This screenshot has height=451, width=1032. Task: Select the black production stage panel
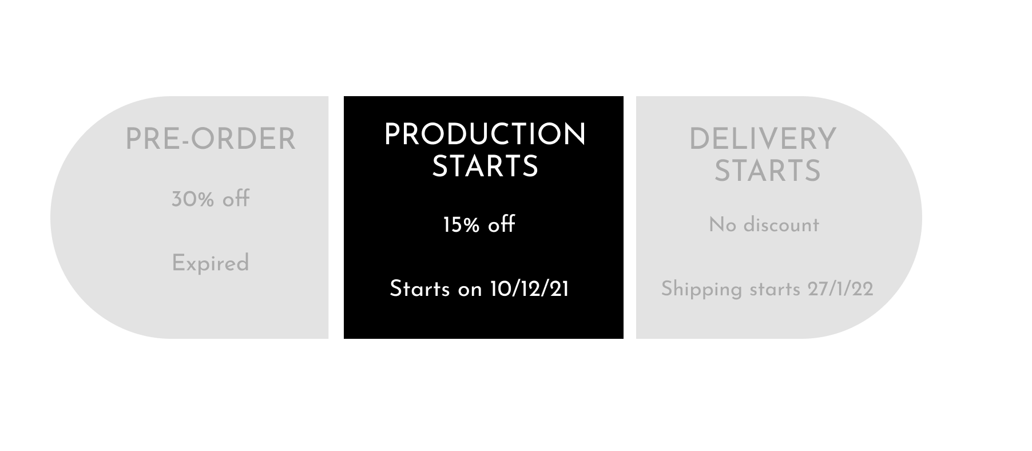click(x=483, y=217)
